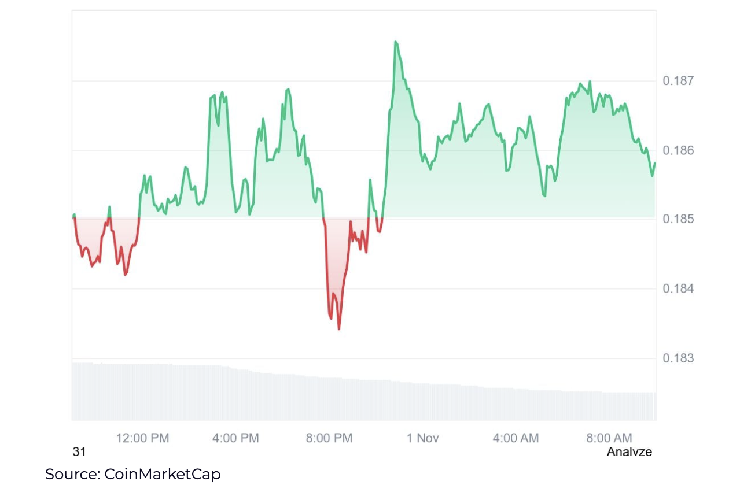This screenshot has height=496, width=729.
Task: Click the 0.185 price axis label
Action: coord(678,219)
